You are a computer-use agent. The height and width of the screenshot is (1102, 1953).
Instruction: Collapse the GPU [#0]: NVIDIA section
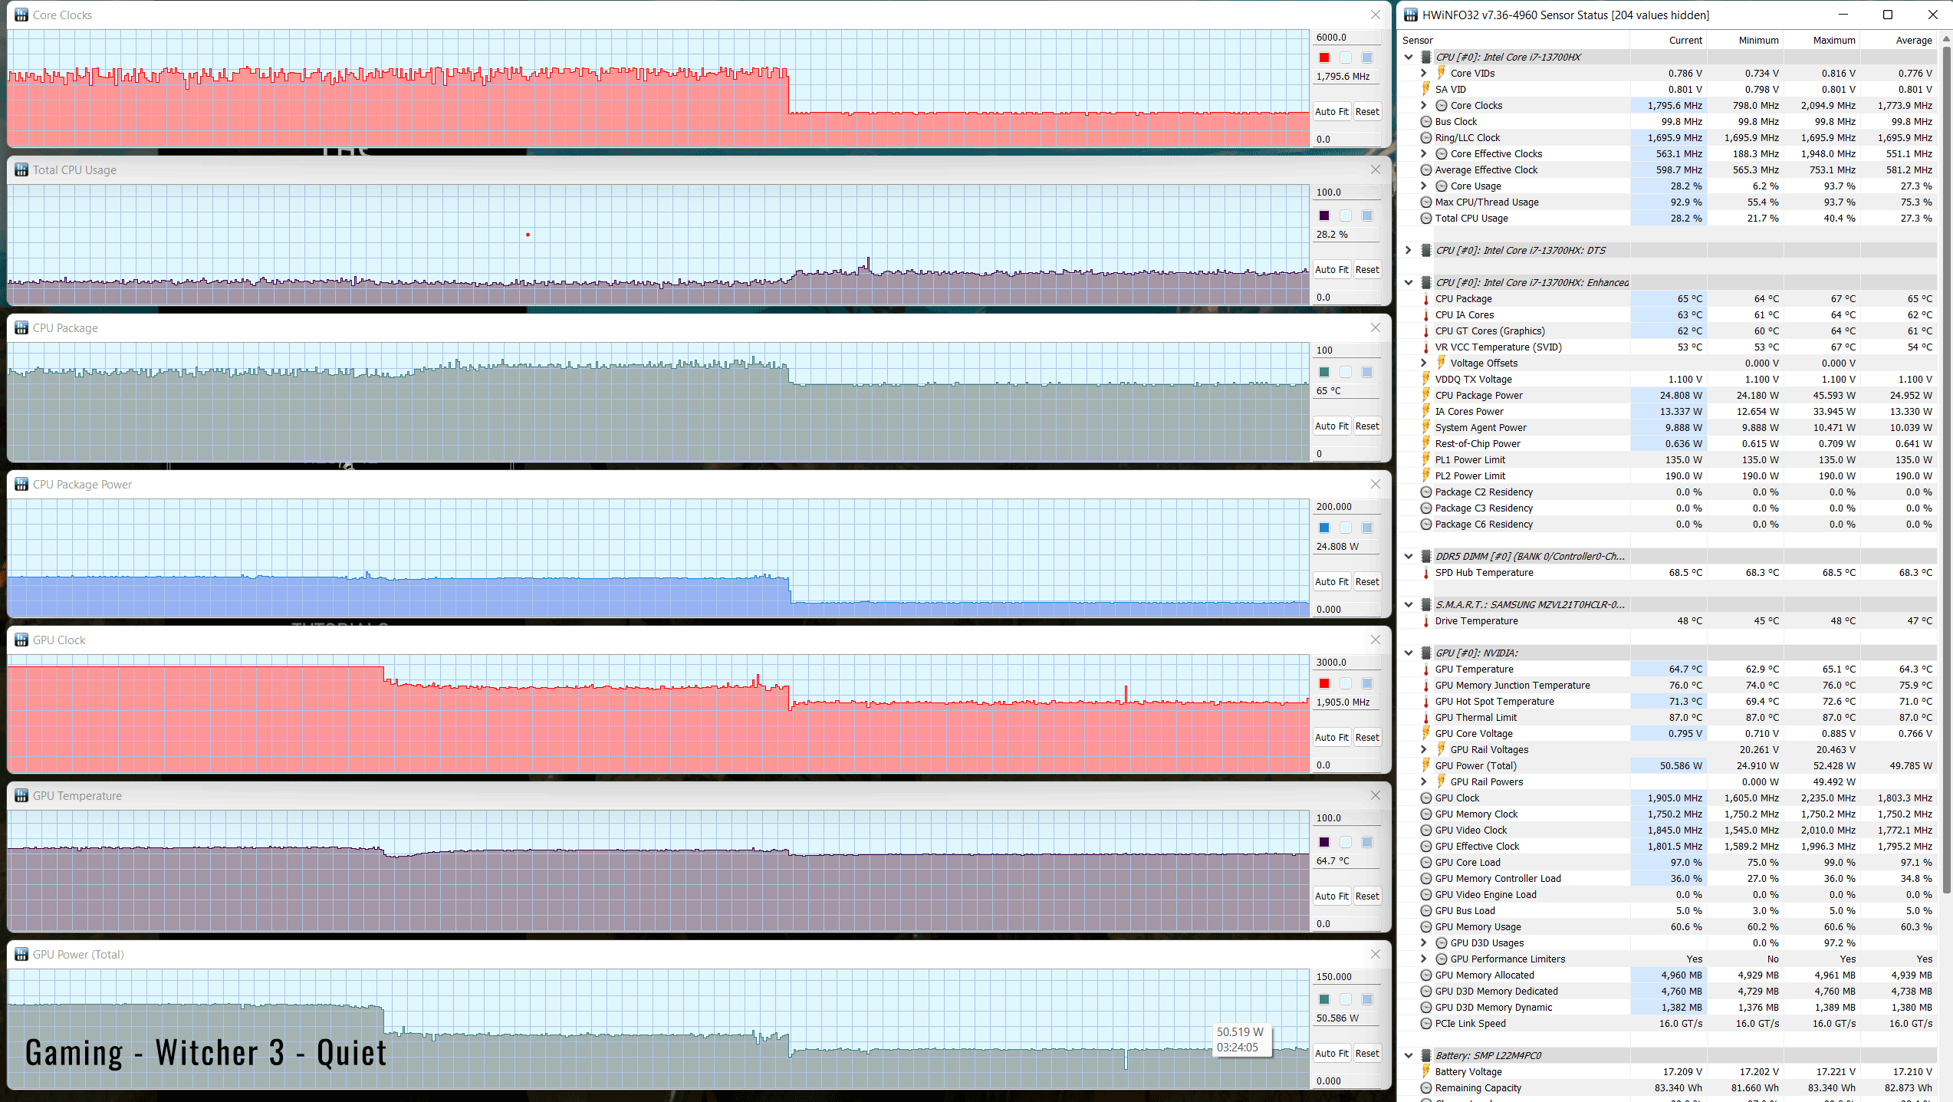[x=1409, y=653]
